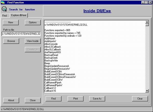Minimize the Find Function window
Screen dimensions: 153x112
click(x=143, y=3)
